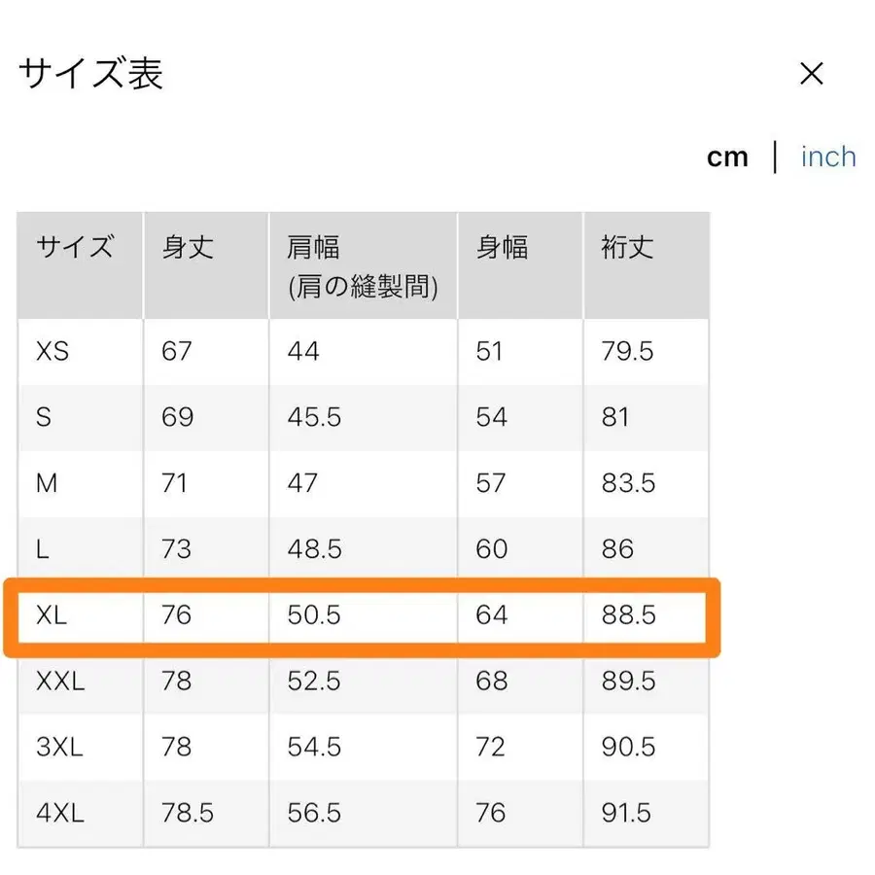Select cm as the measurement unit
The image size is (875, 875).
728,157
